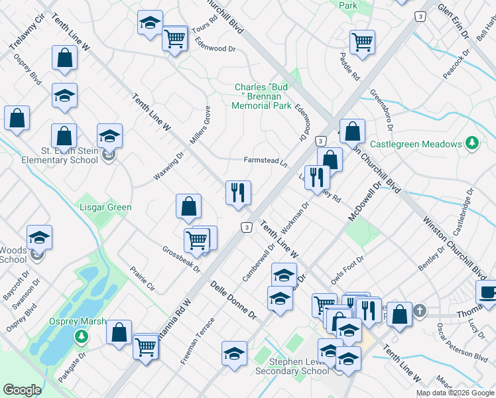Click the Farmstead Ln street label
496x398 pixels.
[266, 161]
